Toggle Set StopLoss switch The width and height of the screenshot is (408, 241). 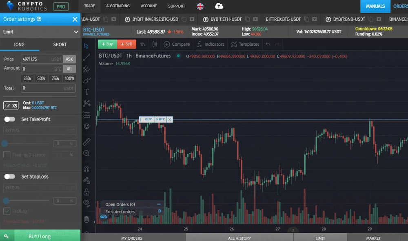click(x=10, y=176)
